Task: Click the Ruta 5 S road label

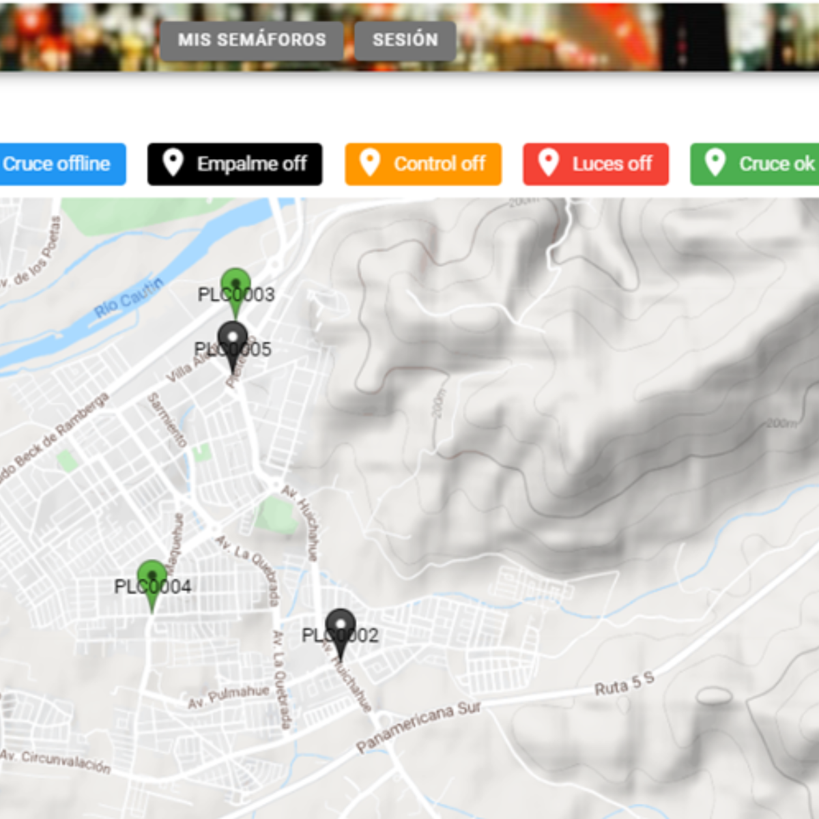Action: pos(624,684)
